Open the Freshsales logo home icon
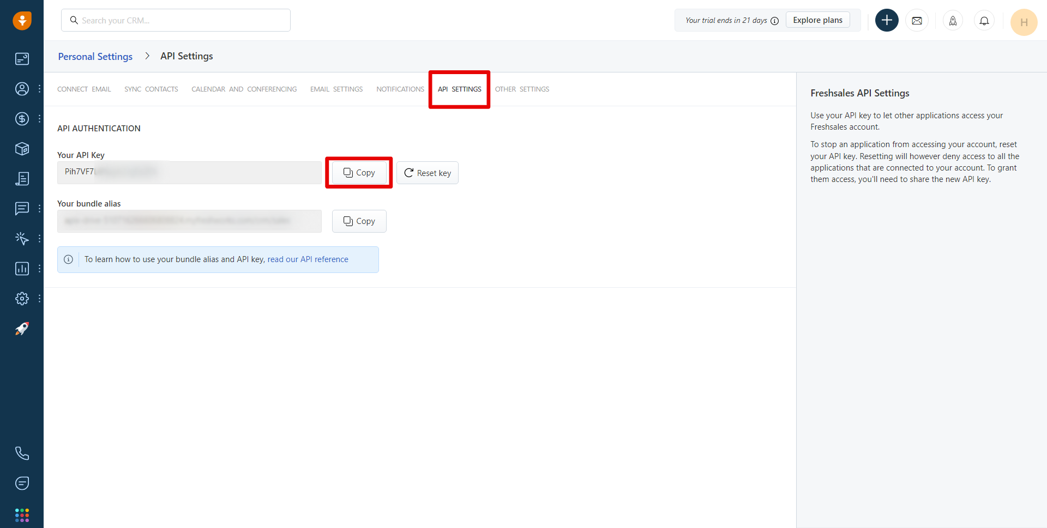This screenshot has width=1047, height=528. (x=22, y=20)
